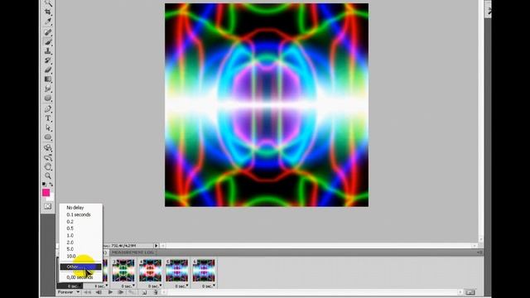The width and height of the screenshot is (530, 298).
Task: Select the Blur tool
Action: tap(48, 89)
